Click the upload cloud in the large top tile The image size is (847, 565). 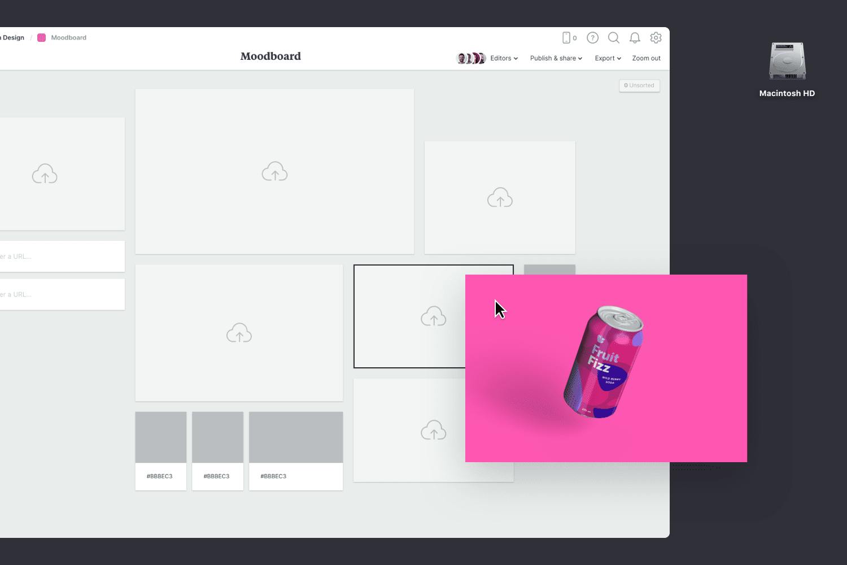274,171
